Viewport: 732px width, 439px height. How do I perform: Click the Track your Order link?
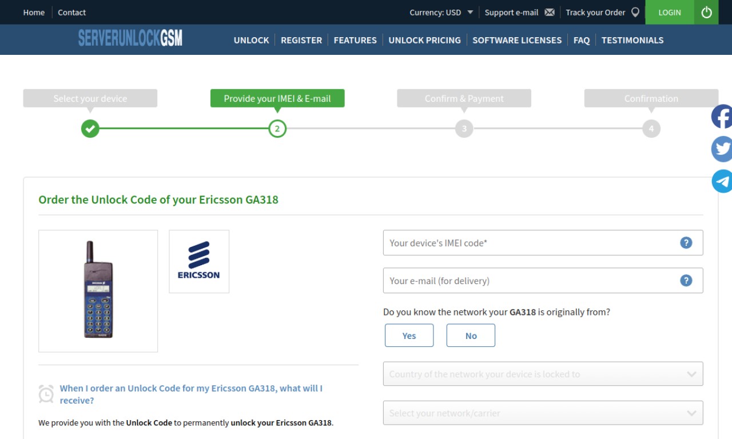pos(595,12)
